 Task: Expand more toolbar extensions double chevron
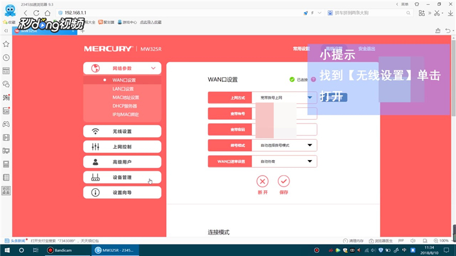(x=430, y=13)
